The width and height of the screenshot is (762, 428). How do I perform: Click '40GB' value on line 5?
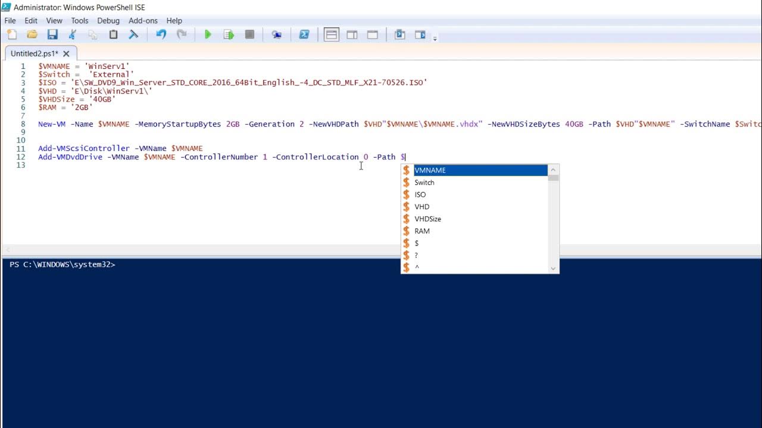102,99
